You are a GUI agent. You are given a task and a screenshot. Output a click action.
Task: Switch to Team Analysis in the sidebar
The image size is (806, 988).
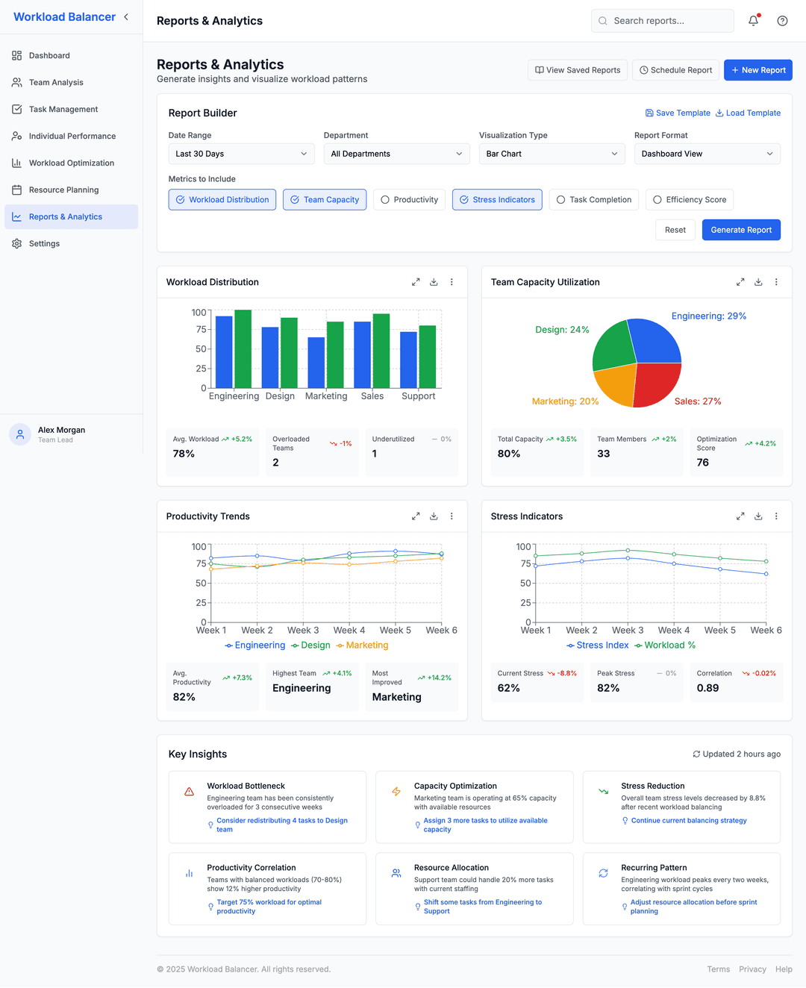(x=56, y=82)
